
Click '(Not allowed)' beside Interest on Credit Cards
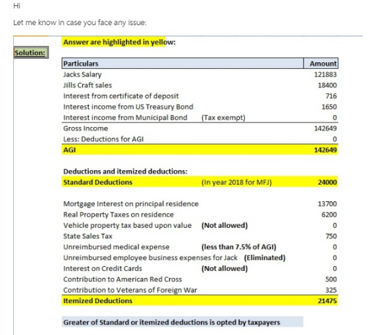pyautogui.click(x=225, y=269)
